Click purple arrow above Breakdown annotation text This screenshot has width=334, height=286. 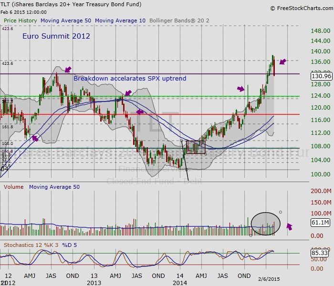(x=68, y=70)
